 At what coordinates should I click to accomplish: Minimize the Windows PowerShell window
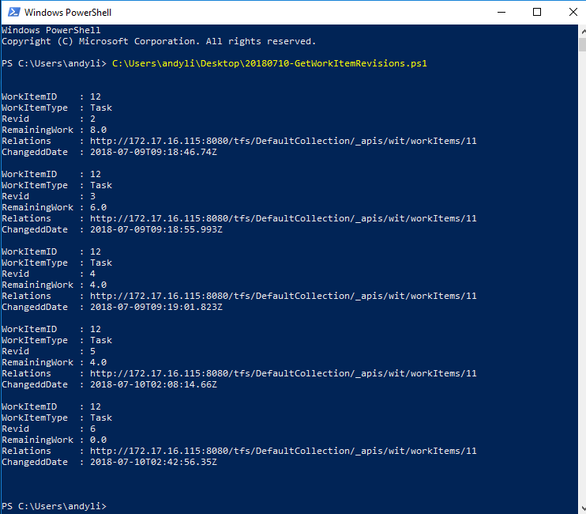(501, 13)
